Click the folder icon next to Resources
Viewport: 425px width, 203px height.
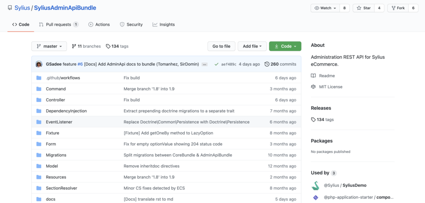pyautogui.click(x=39, y=177)
